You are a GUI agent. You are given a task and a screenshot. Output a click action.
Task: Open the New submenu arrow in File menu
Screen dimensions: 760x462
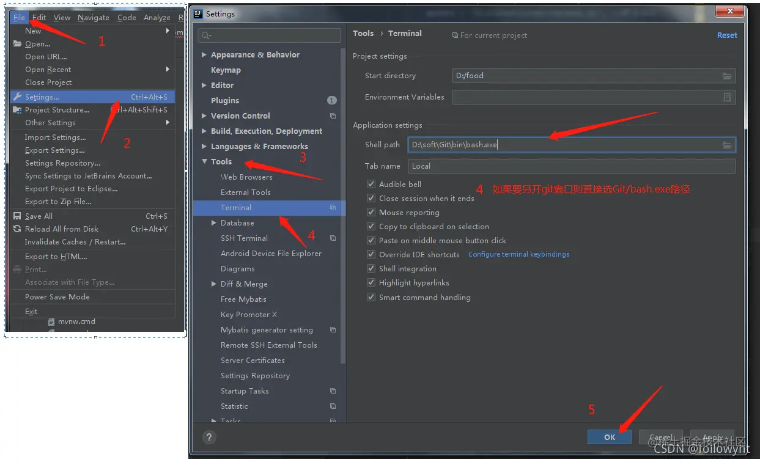(x=168, y=31)
